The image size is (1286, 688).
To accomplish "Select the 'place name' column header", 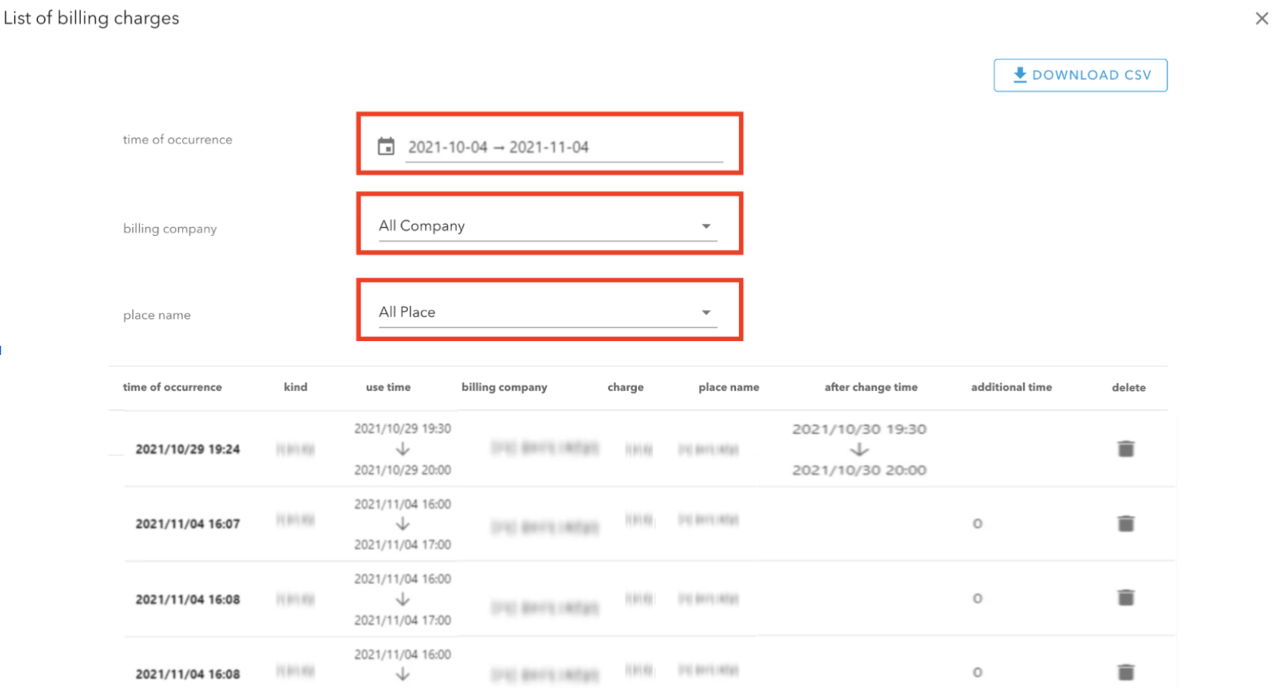I will (x=728, y=387).
